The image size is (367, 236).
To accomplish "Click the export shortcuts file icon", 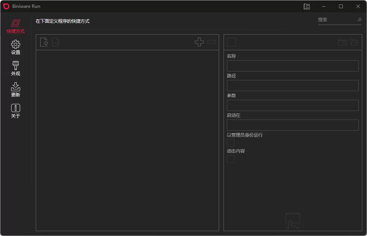I will tap(56, 42).
